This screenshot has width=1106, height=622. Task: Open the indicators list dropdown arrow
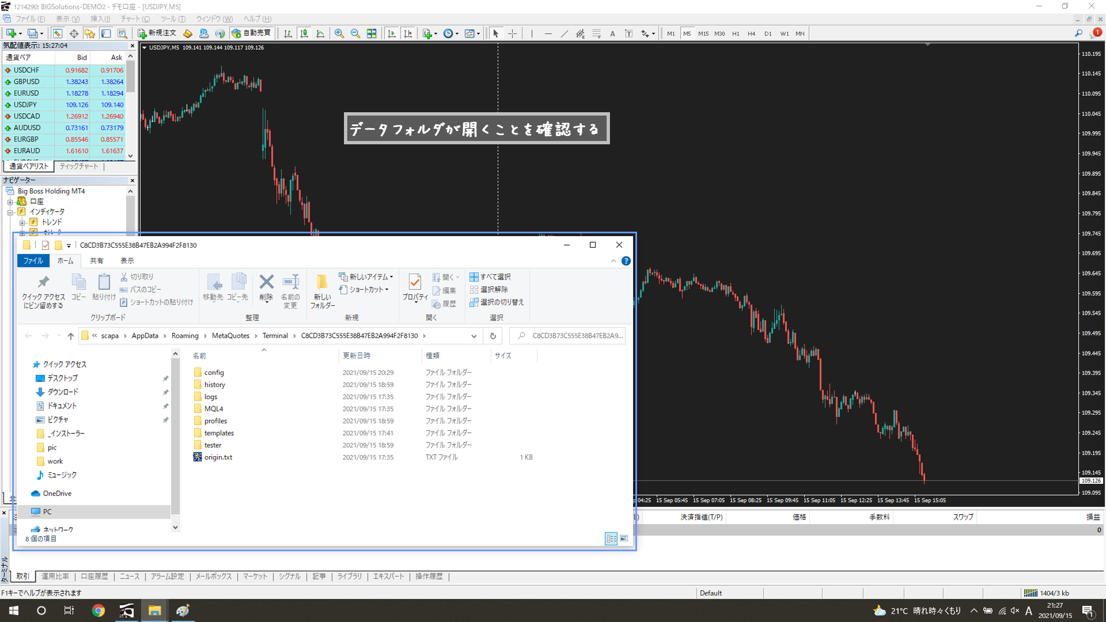click(x=436, y=34)
